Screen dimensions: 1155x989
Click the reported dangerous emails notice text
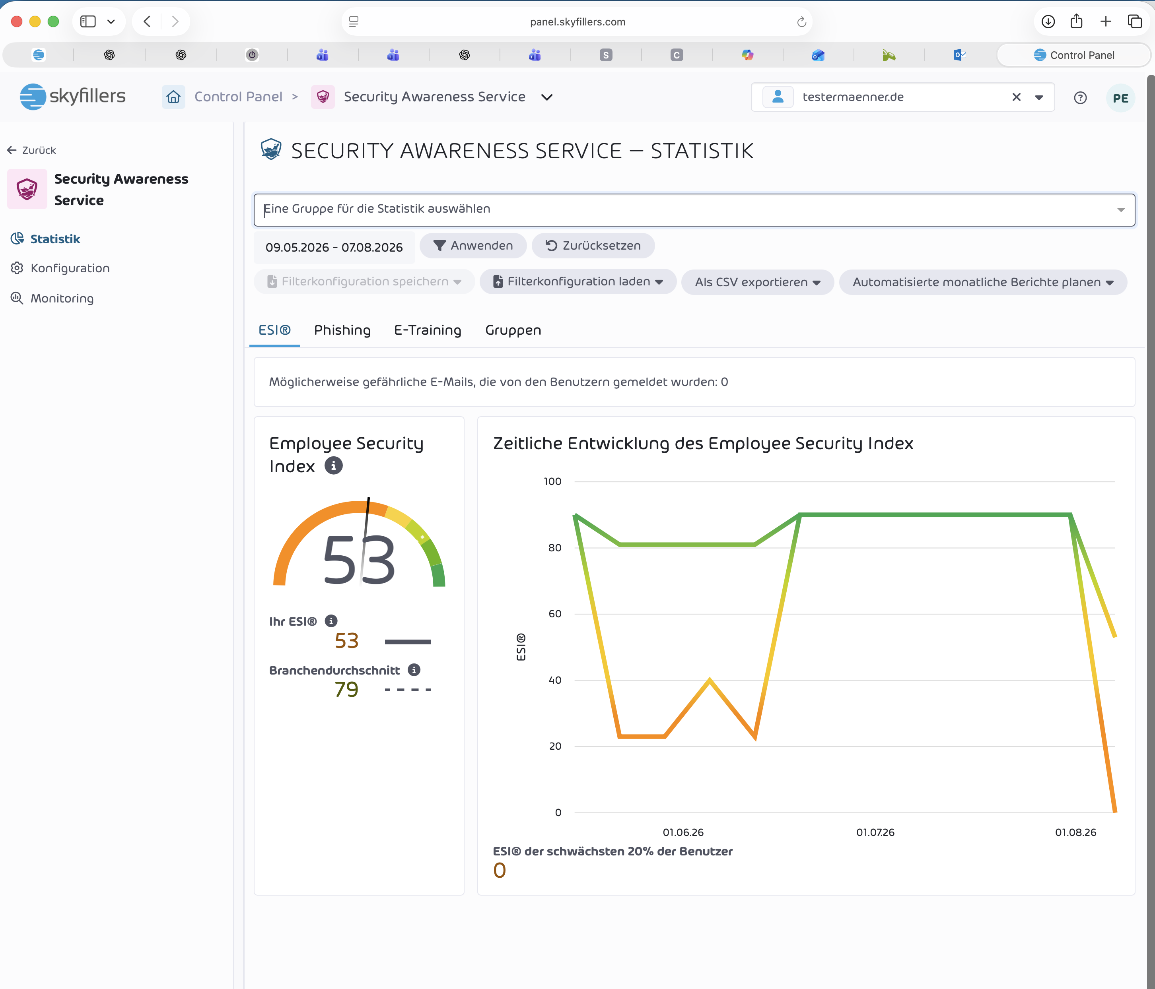498,382
